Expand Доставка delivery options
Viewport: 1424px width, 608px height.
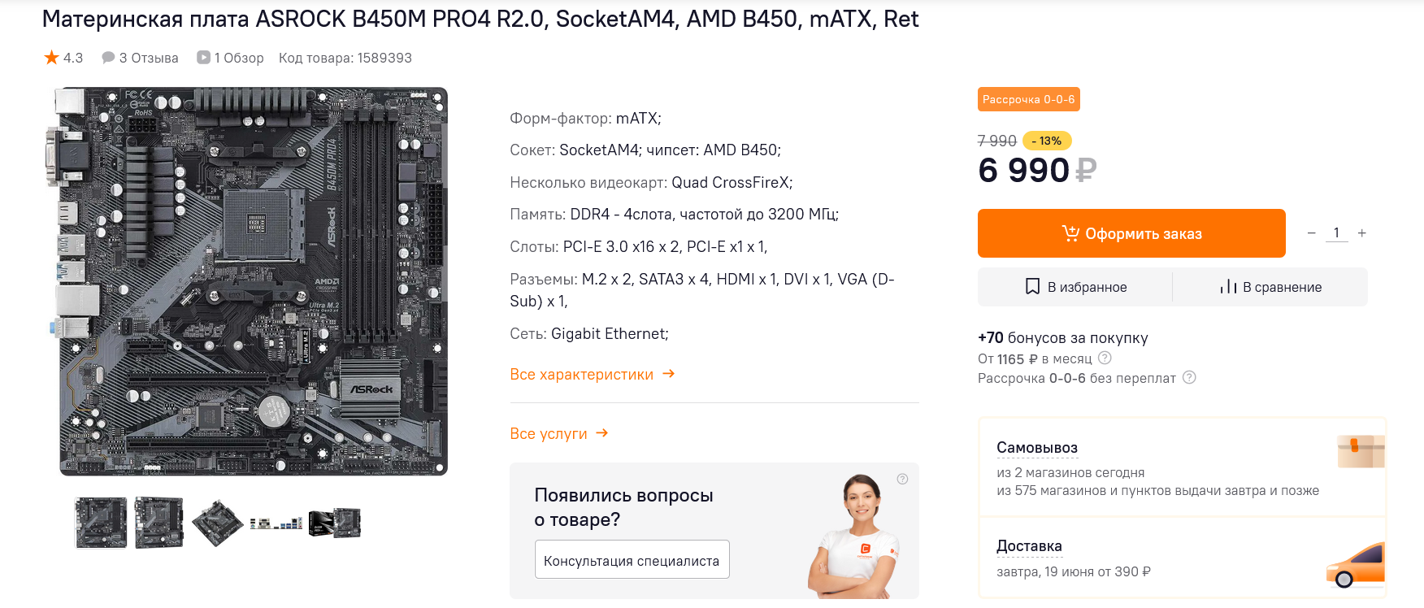[x=1029, y=546]
